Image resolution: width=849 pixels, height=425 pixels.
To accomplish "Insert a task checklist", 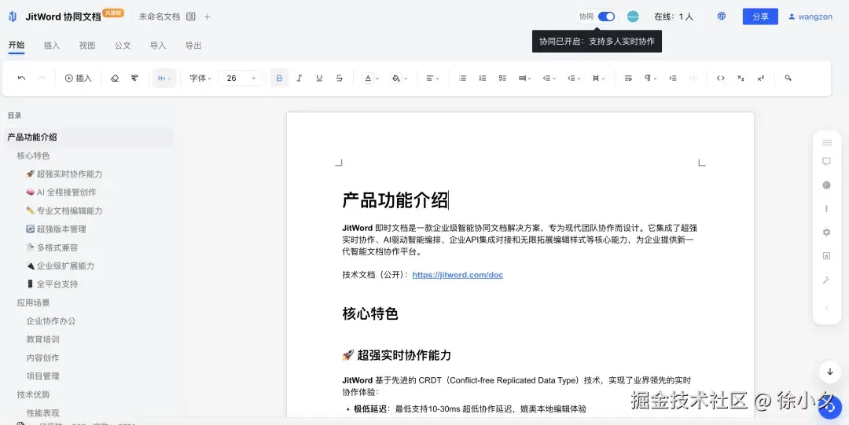I will tap(502, 78).
